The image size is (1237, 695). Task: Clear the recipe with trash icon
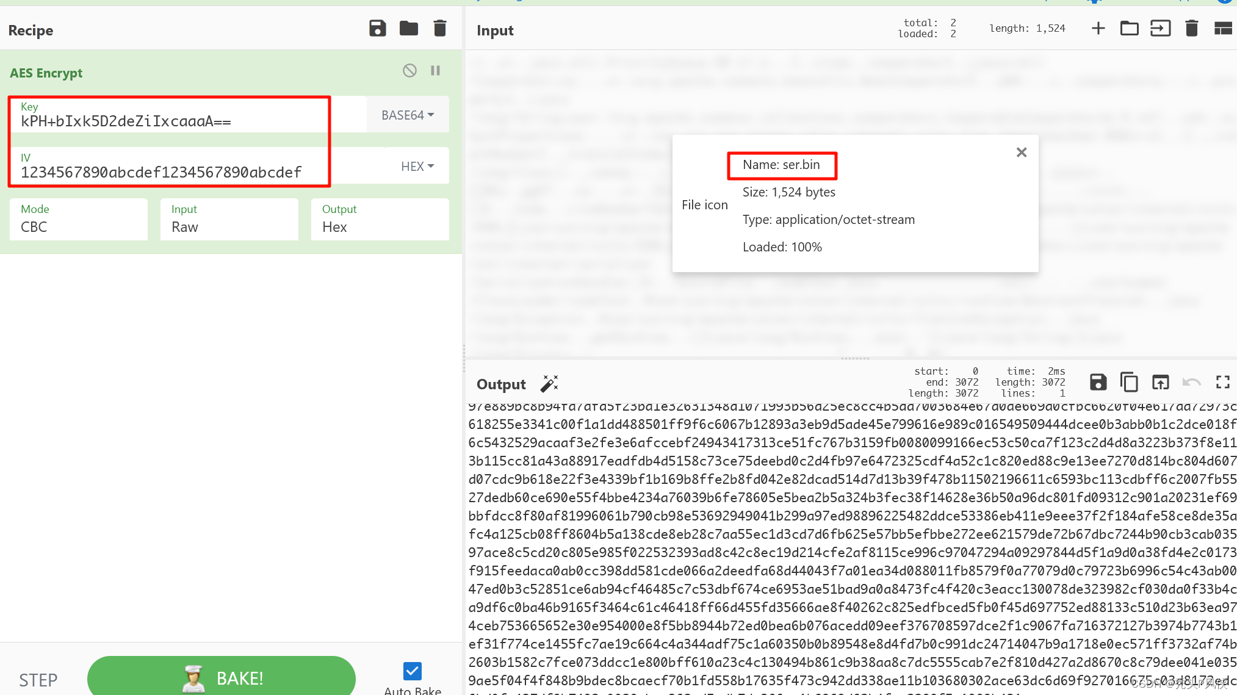point(440,29)
